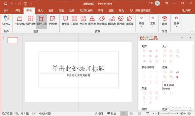This screenshot has height=116, width=195.
Task: Open the 案例库 resource library
Action: point(65,20)
